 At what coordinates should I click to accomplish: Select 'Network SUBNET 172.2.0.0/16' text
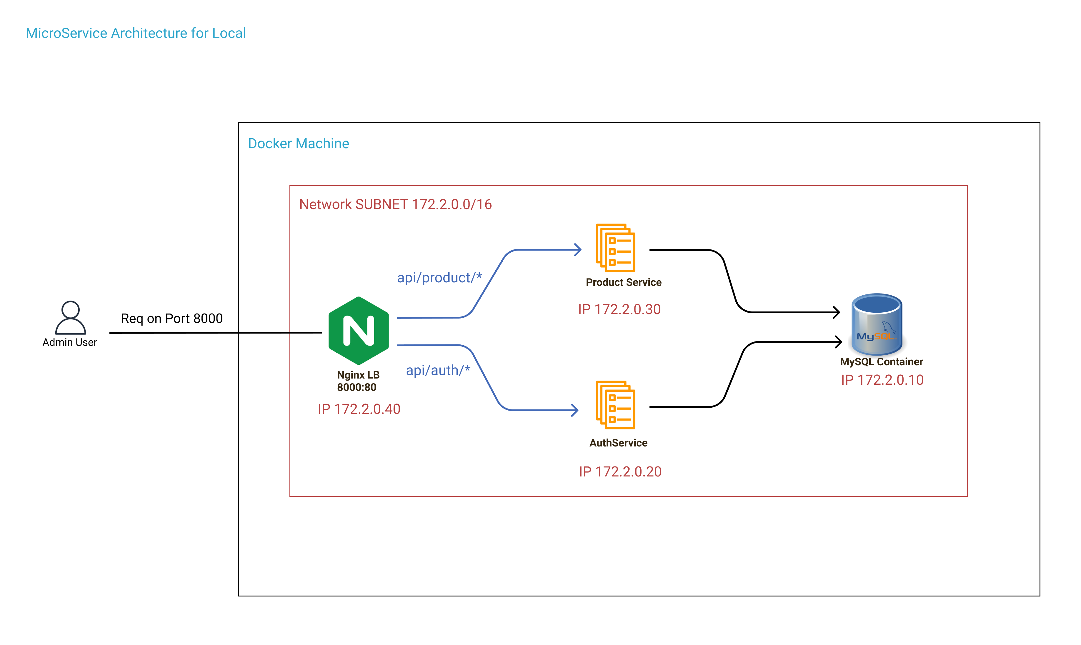395,204
